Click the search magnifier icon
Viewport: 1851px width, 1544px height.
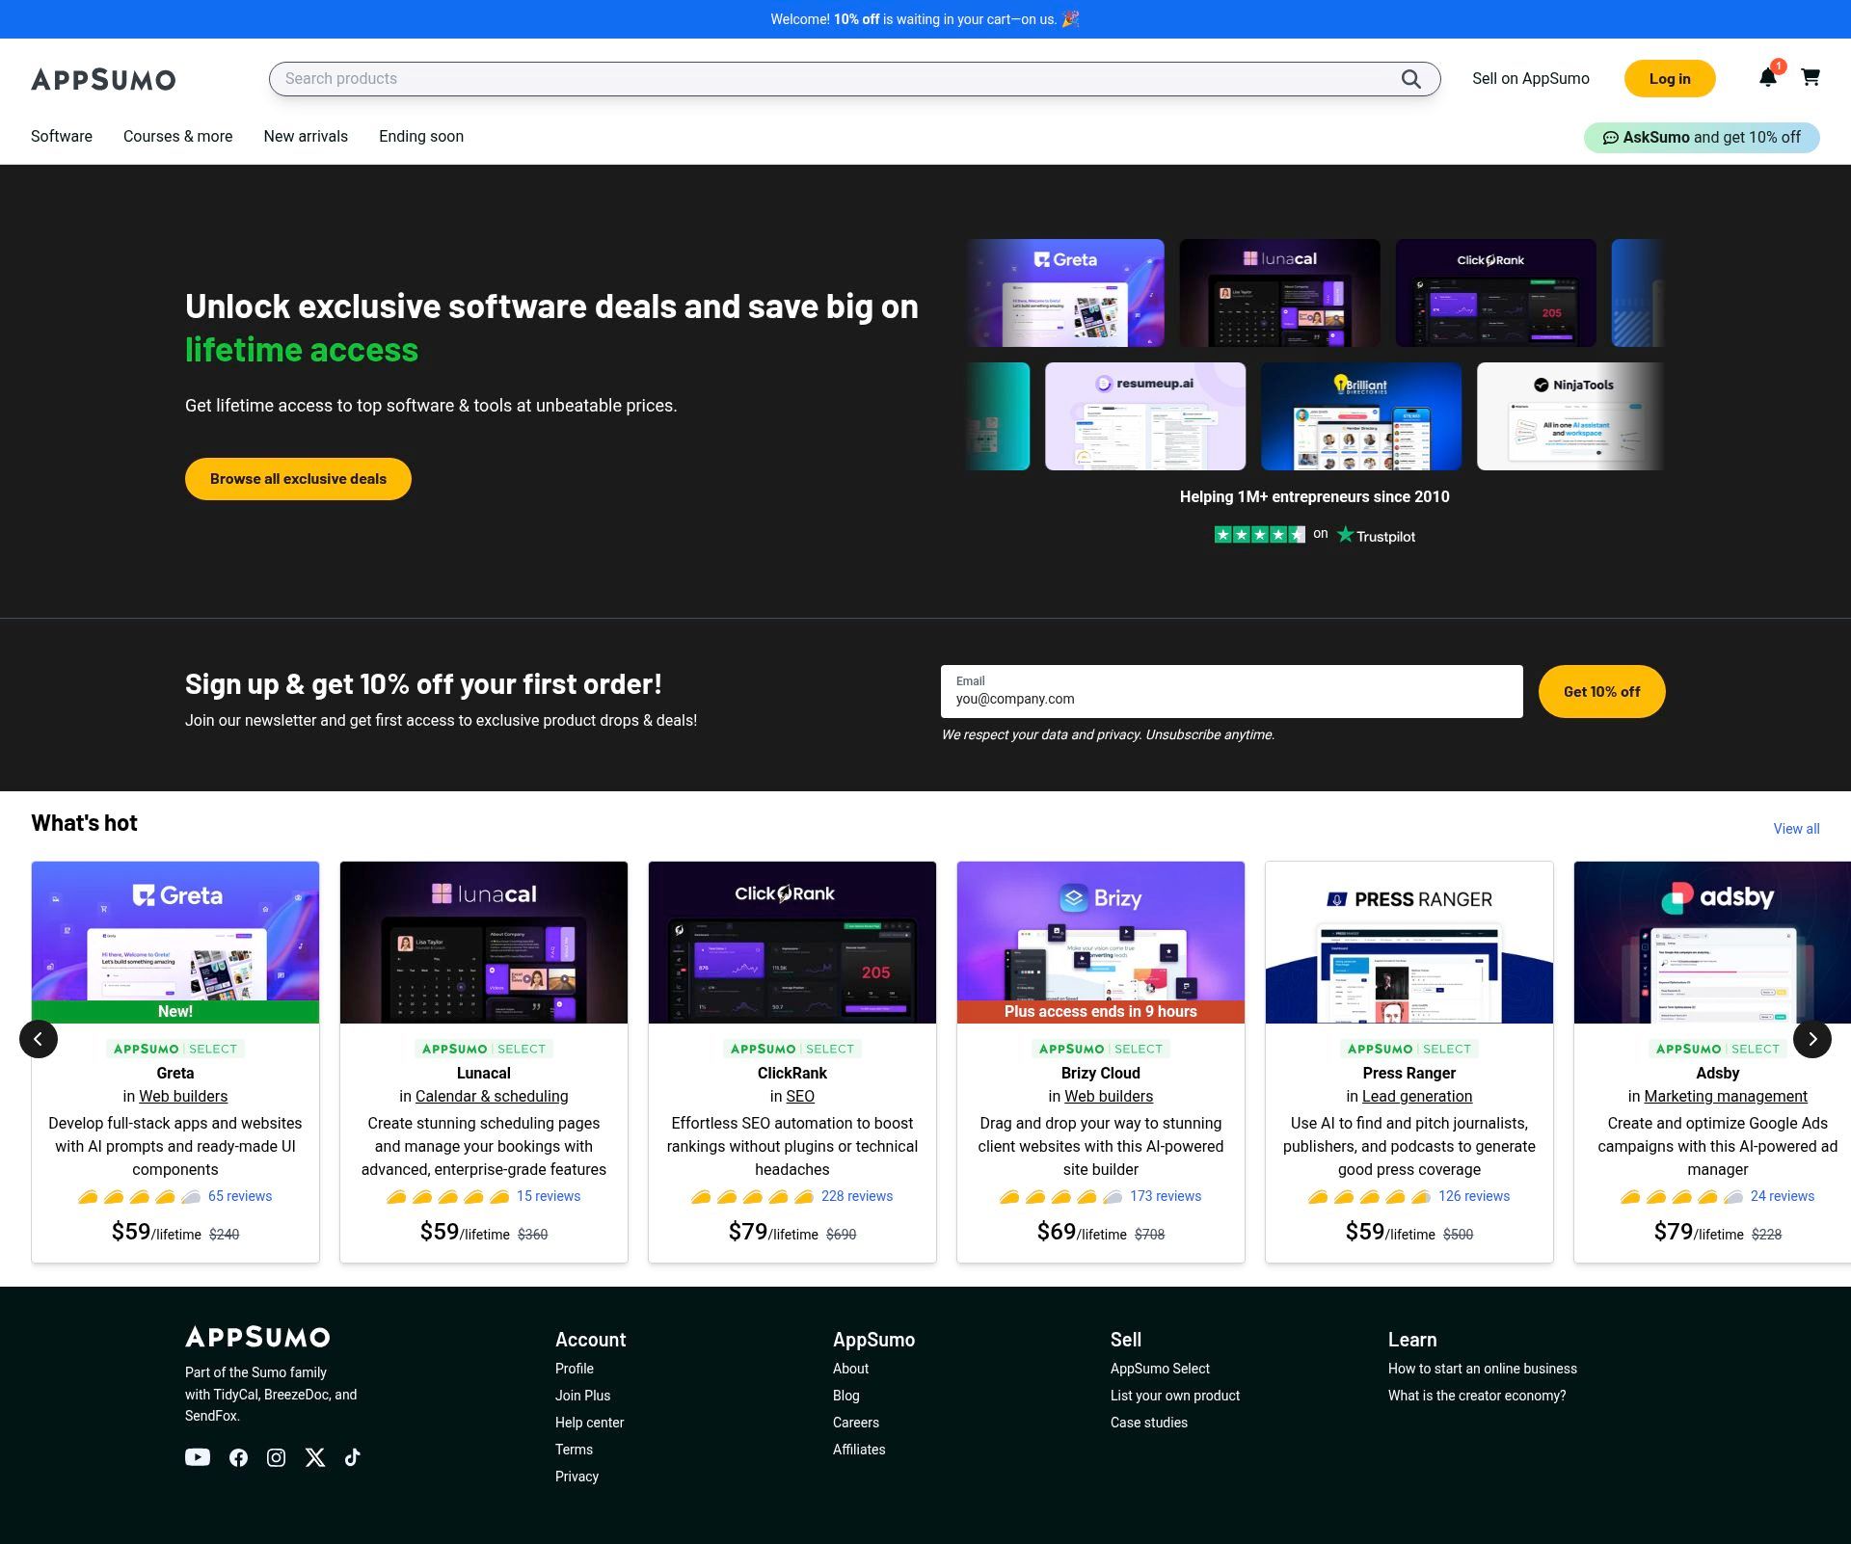pos(1410,79)
